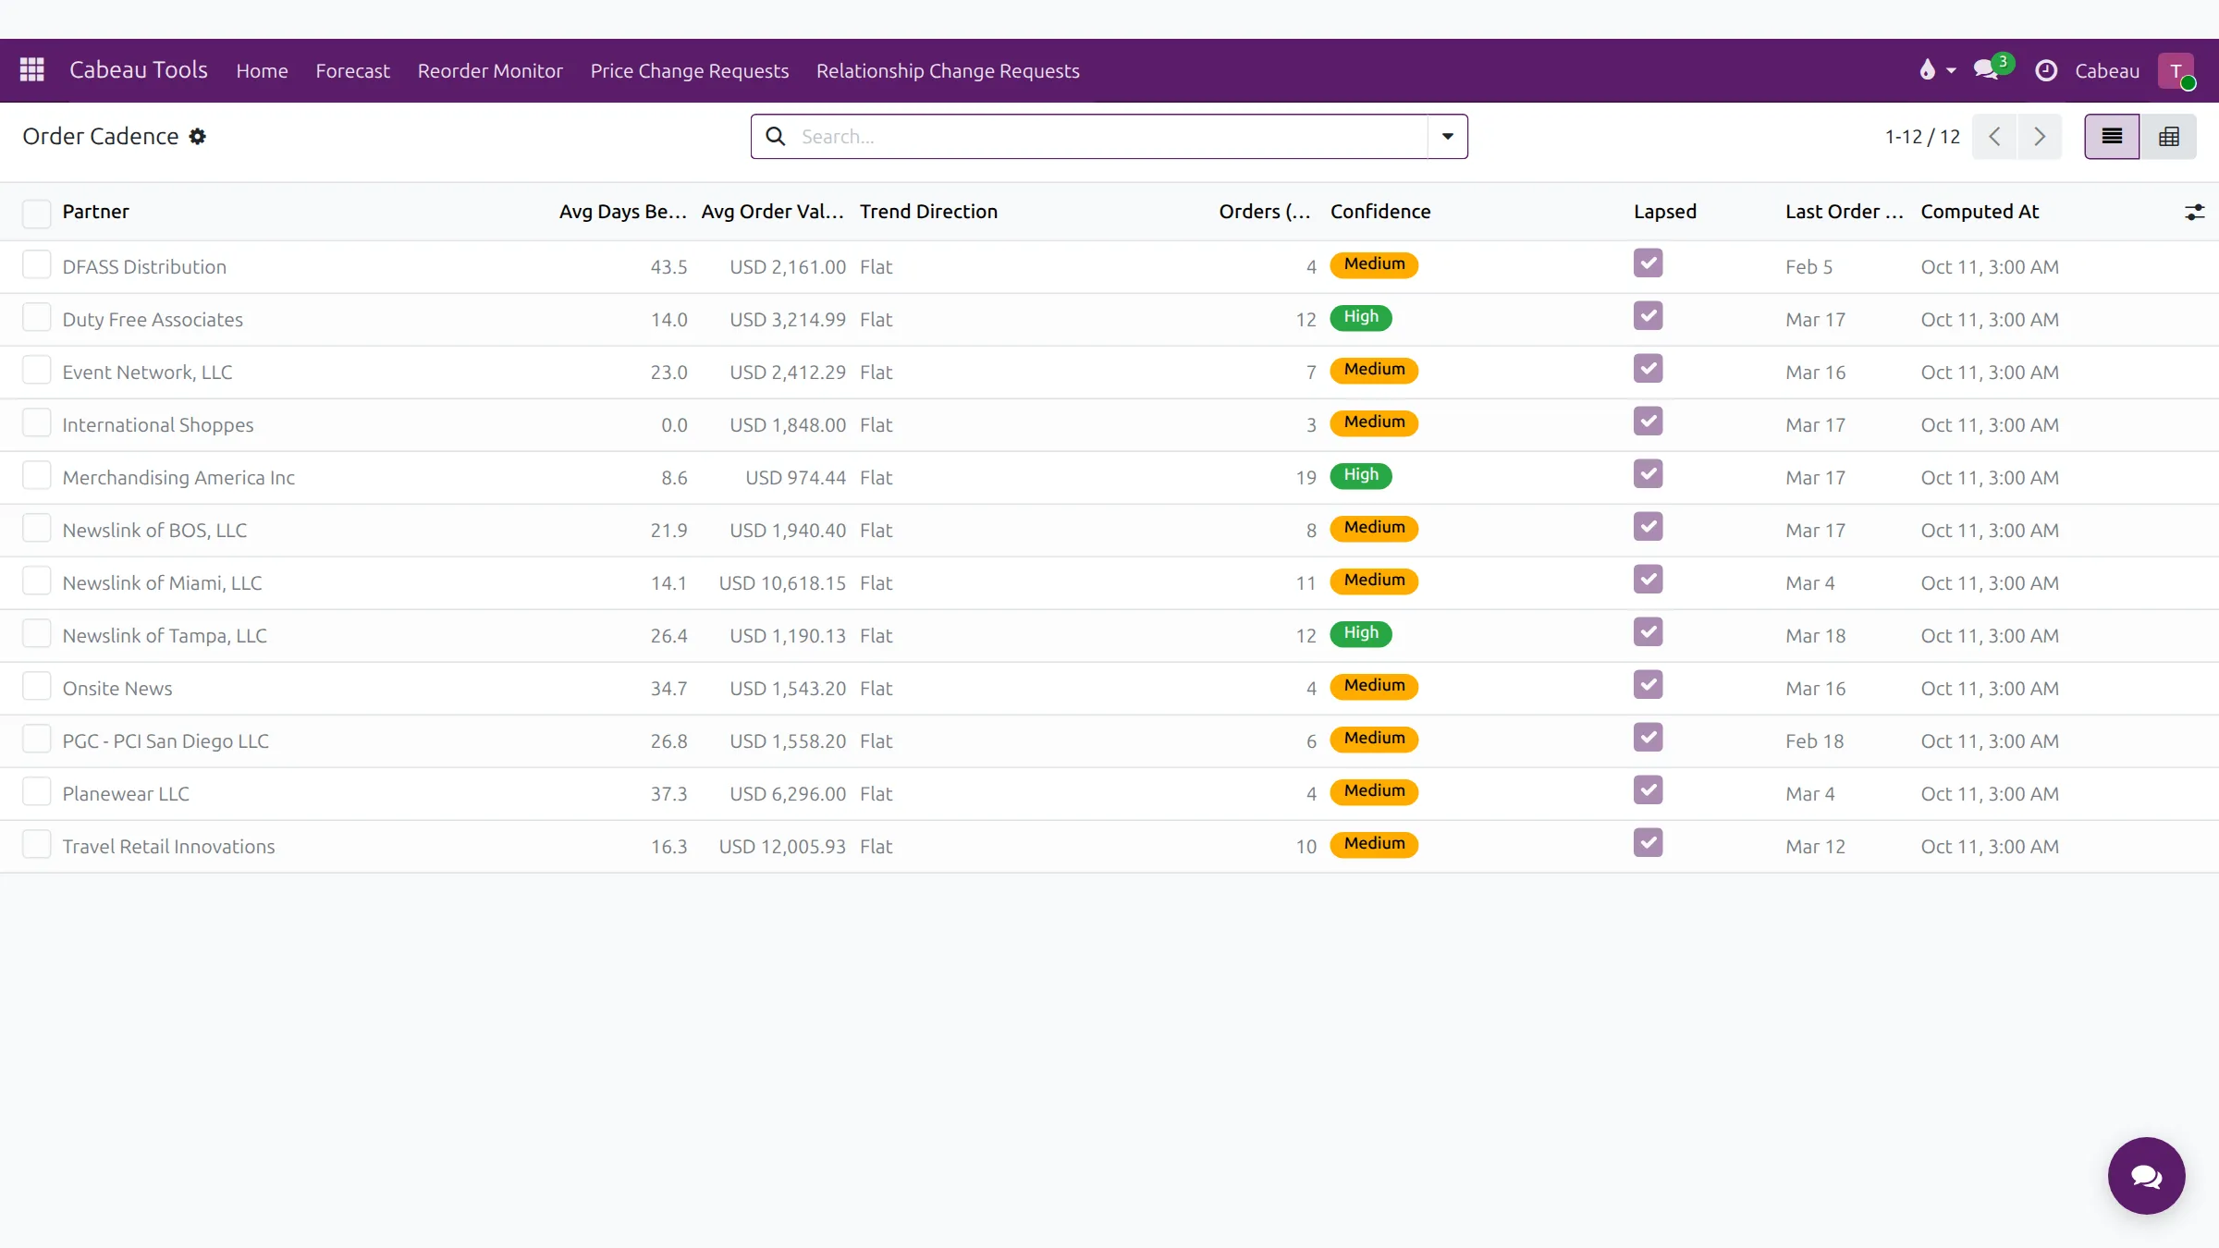Expand the search filter options dropdown

[x=1448, y=137]
